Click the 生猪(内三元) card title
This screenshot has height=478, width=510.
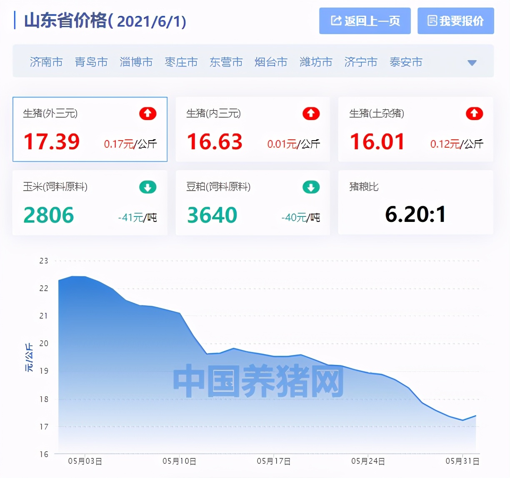coord(214,113)
